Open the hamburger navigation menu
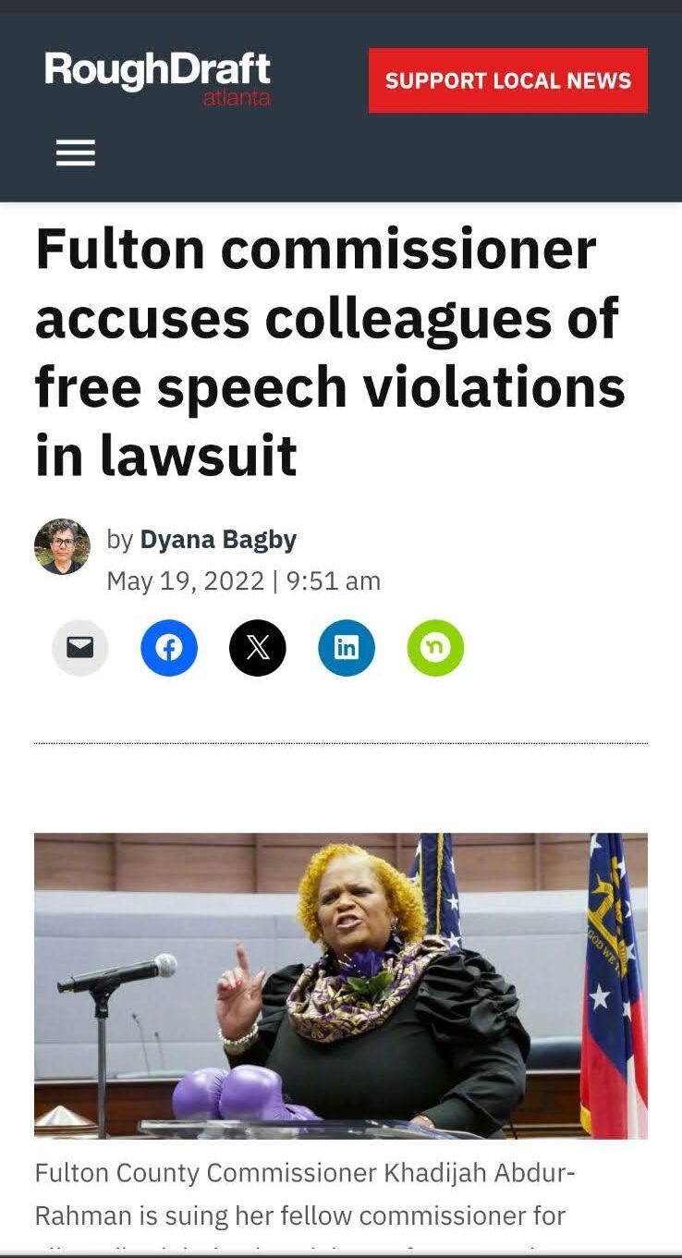The width and height of the screenshot is (682, 1258). coord(76,153)
